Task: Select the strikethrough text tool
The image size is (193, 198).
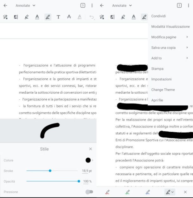Action: 69,17
